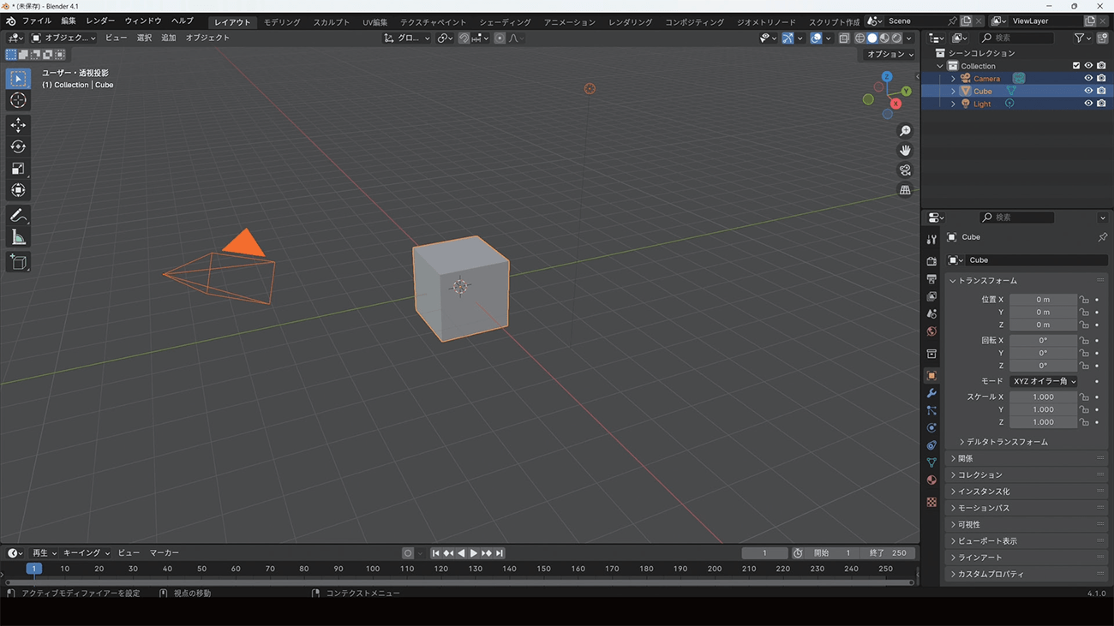The image size is (1114, 626).
Task: Open the Scene properties tab
Action: coord(931,314)
